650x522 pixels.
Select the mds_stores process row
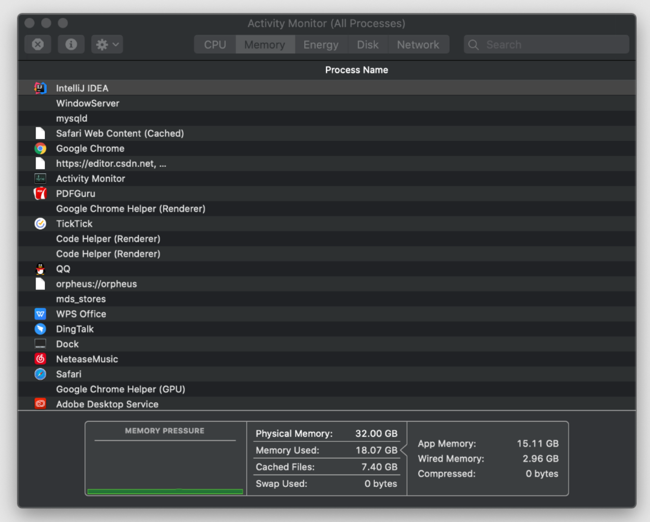[x=327, y=299]
